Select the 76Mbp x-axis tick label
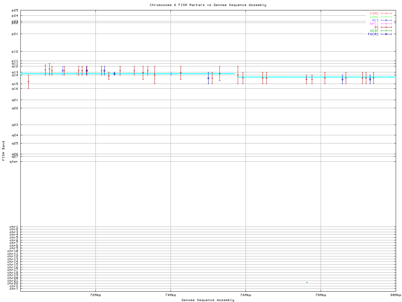Viewport: 402px width, 302px height. coord(246,295)
